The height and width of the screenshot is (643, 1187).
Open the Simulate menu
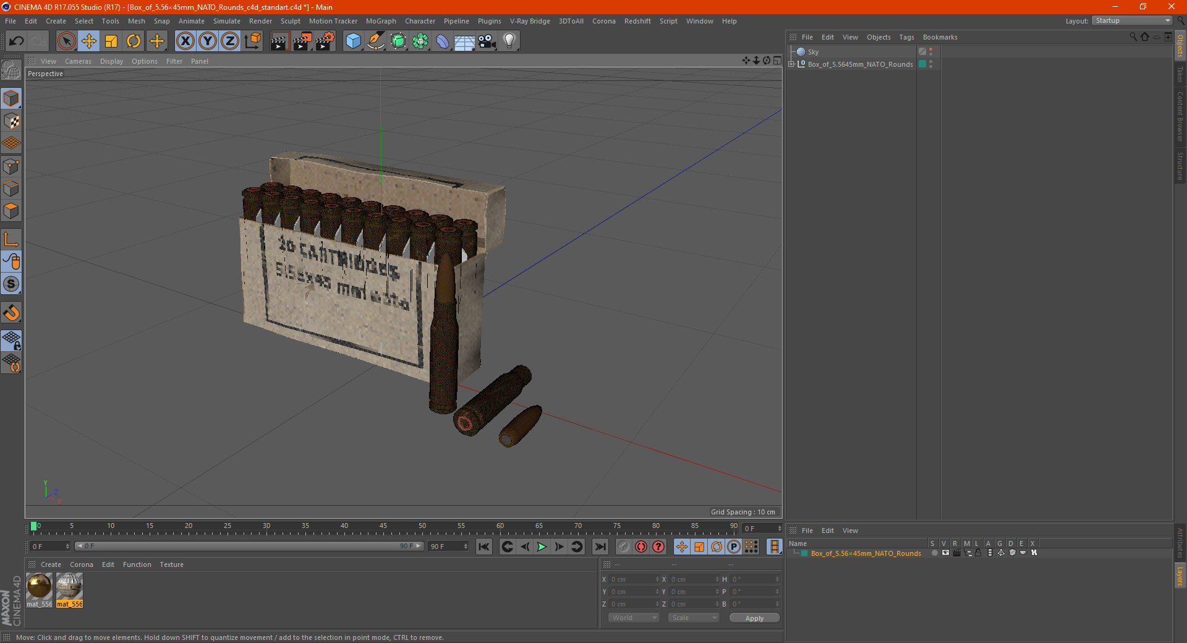pyautogui.click(x=227, y=21)
